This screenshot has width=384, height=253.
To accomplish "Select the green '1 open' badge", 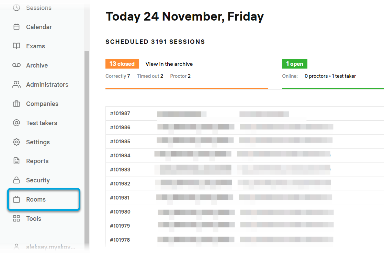I will (294, 64).
